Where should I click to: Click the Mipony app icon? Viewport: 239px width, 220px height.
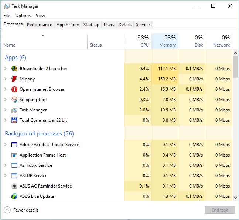[14, 79]
